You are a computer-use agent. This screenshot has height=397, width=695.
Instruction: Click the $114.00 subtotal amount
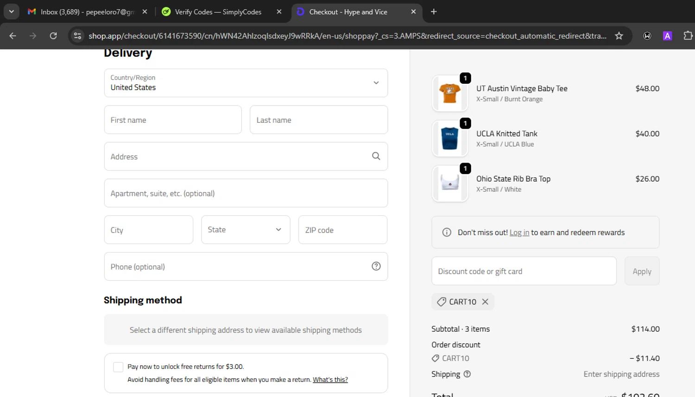coord(645,329)
